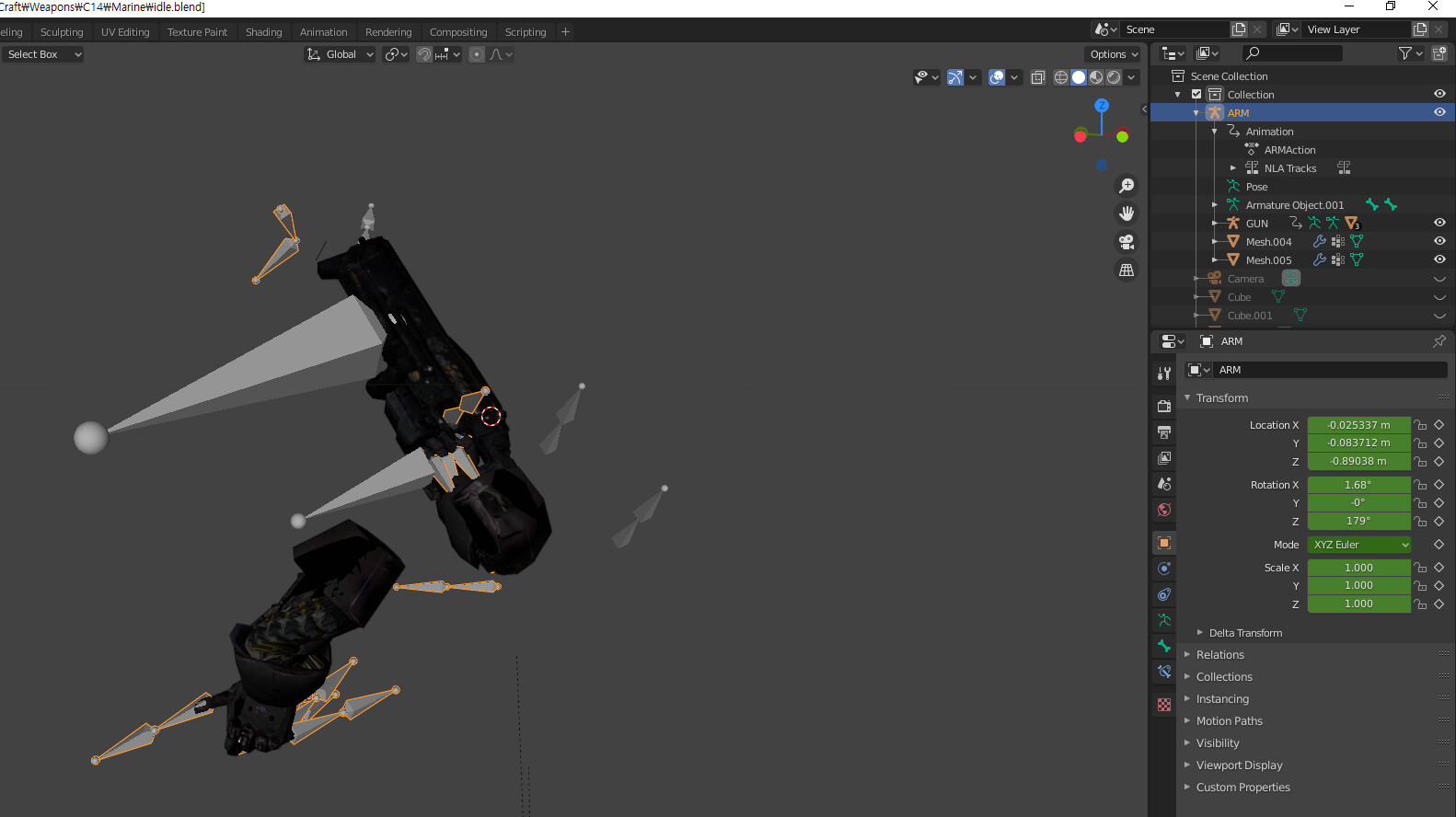Open the Object Constraint properties tab
This screenshot has height=817, width=1456.
pyautogui.click(x=1164, y=594)
